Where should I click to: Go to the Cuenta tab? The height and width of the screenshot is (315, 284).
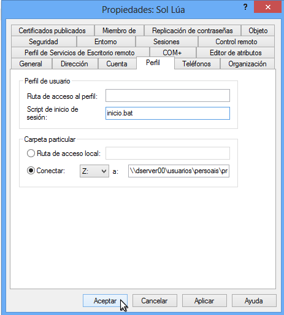117,64
